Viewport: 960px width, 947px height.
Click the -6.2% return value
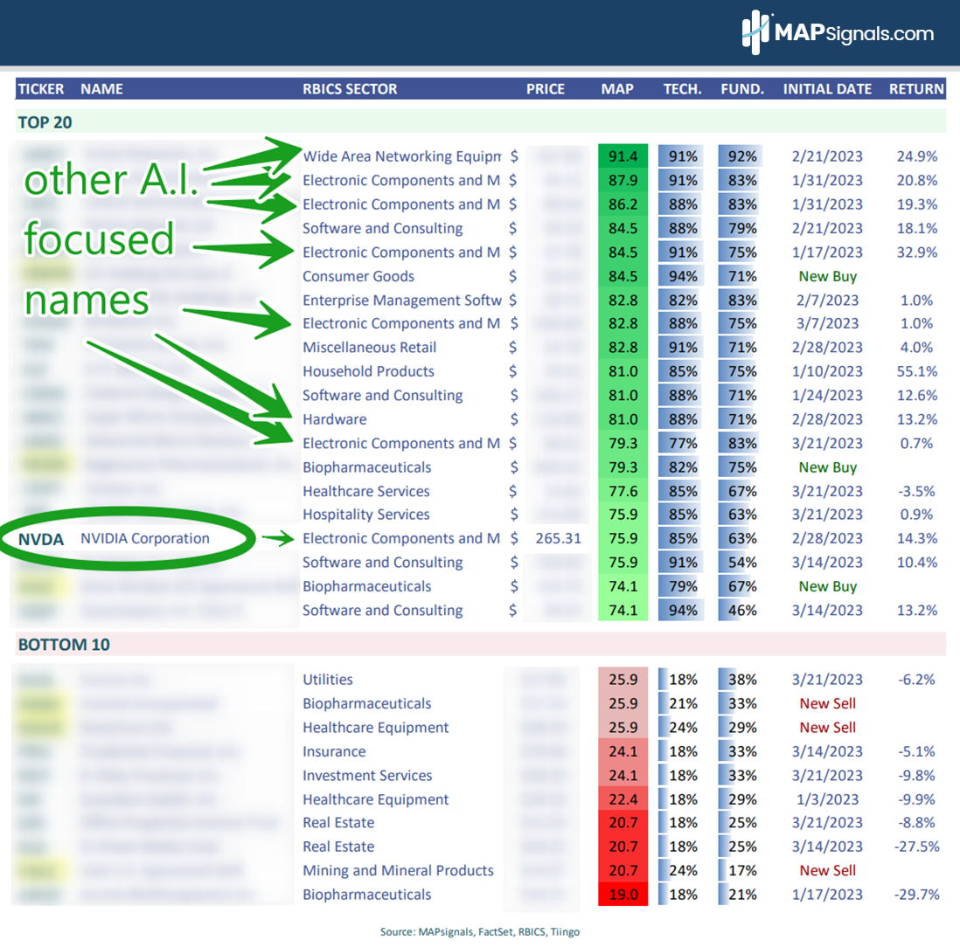[x=916, y=680]
